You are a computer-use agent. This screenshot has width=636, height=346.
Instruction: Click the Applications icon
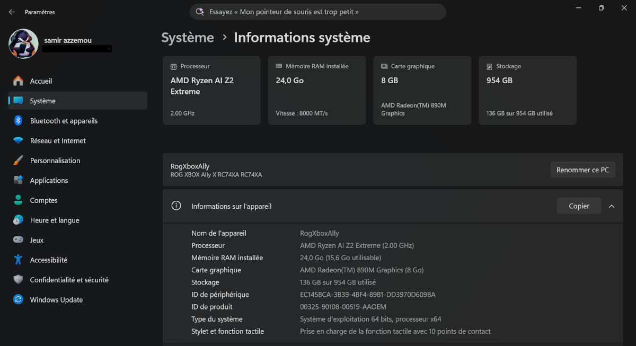[x=18, y=180]
